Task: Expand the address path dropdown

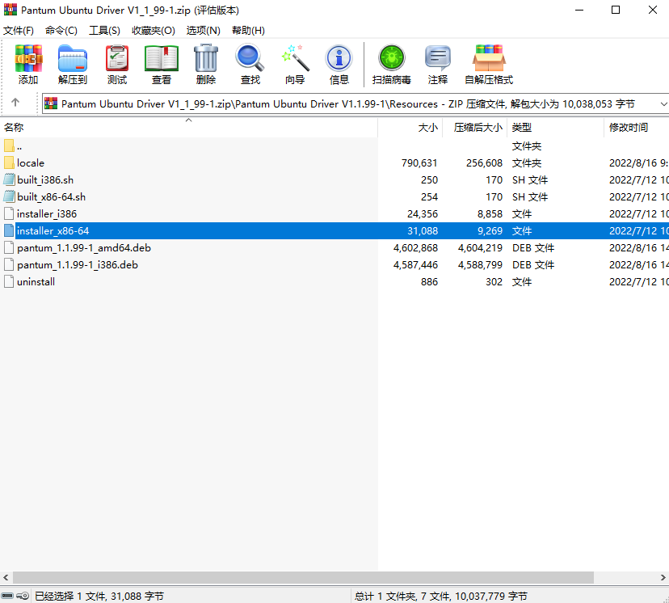Action: [x=663, y=104]
